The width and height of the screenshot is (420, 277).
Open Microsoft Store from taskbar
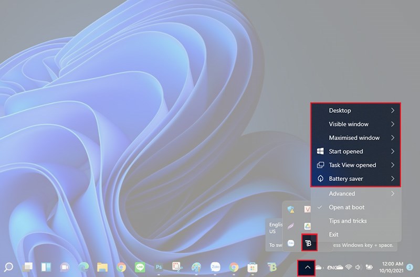click(x=253, y=267)
